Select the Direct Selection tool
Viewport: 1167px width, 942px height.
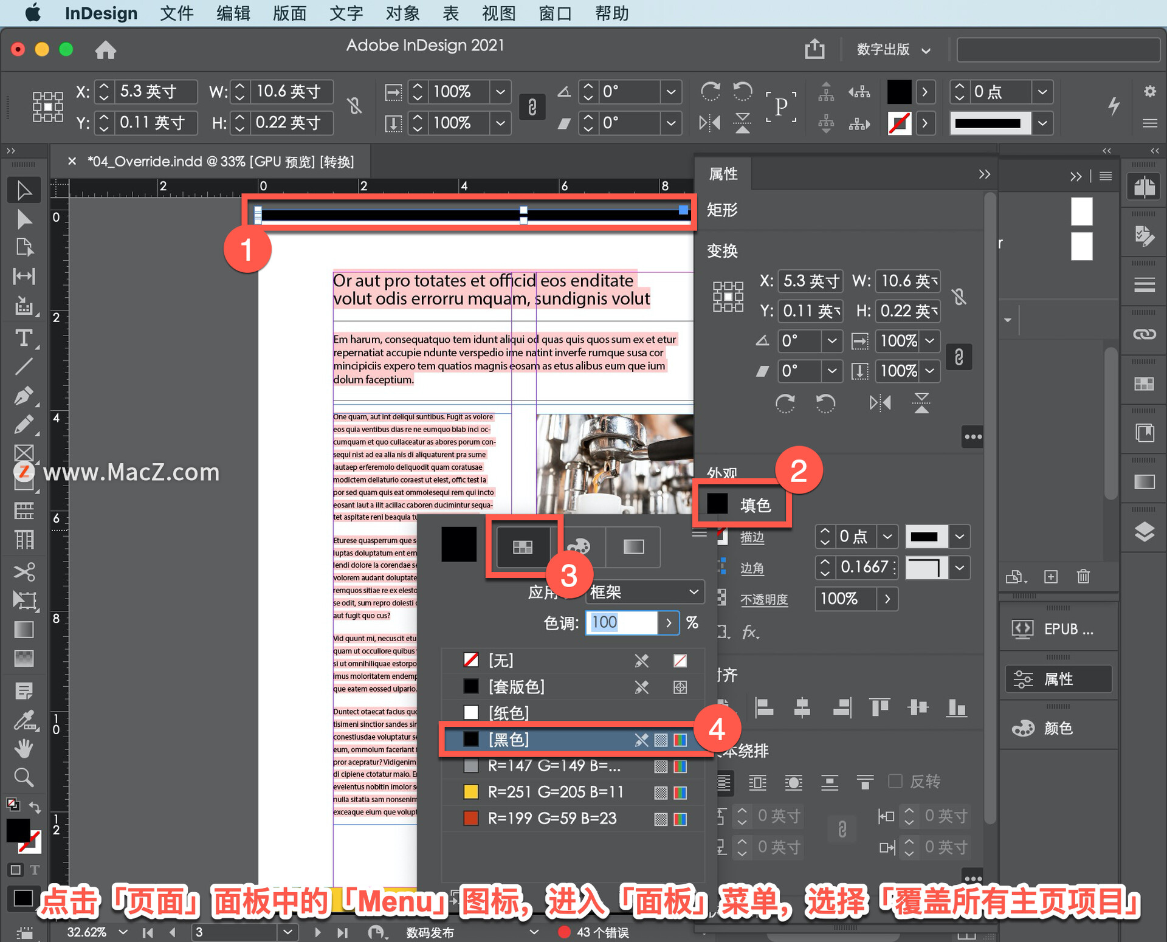[24, 219]
